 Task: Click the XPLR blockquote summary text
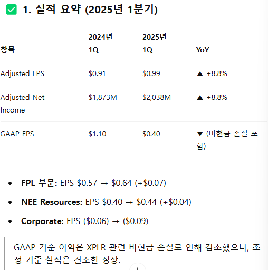click(x=137, y=254)
